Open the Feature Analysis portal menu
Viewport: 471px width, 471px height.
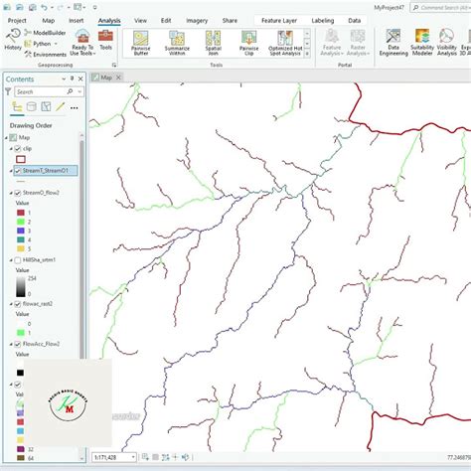[332, 42]
